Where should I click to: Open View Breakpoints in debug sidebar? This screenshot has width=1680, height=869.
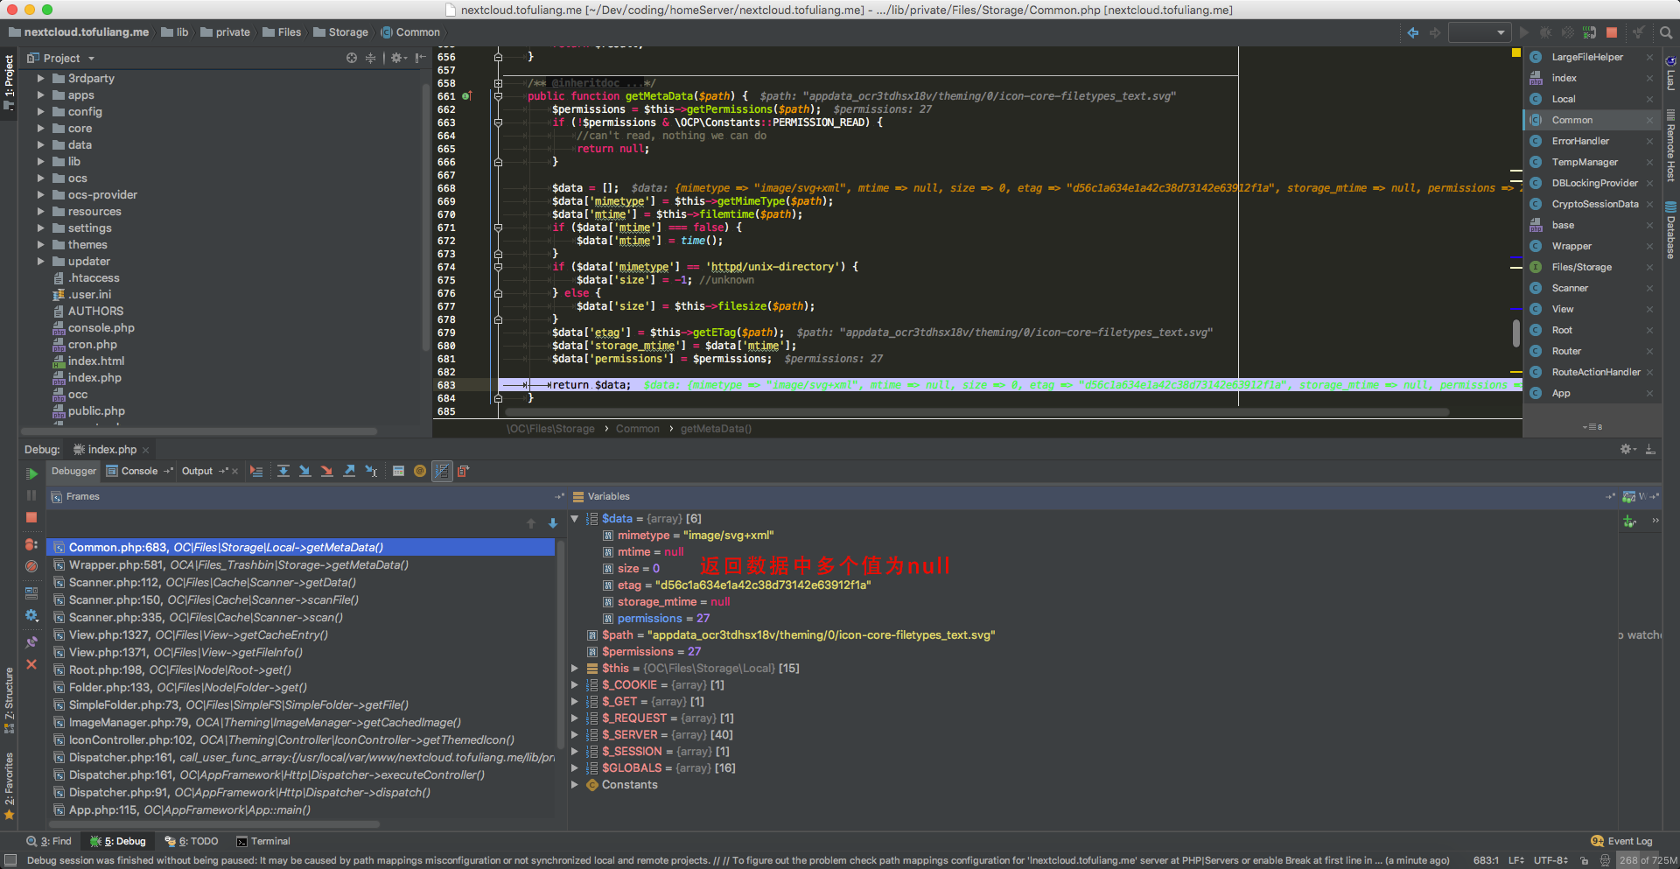click(31, 544)
